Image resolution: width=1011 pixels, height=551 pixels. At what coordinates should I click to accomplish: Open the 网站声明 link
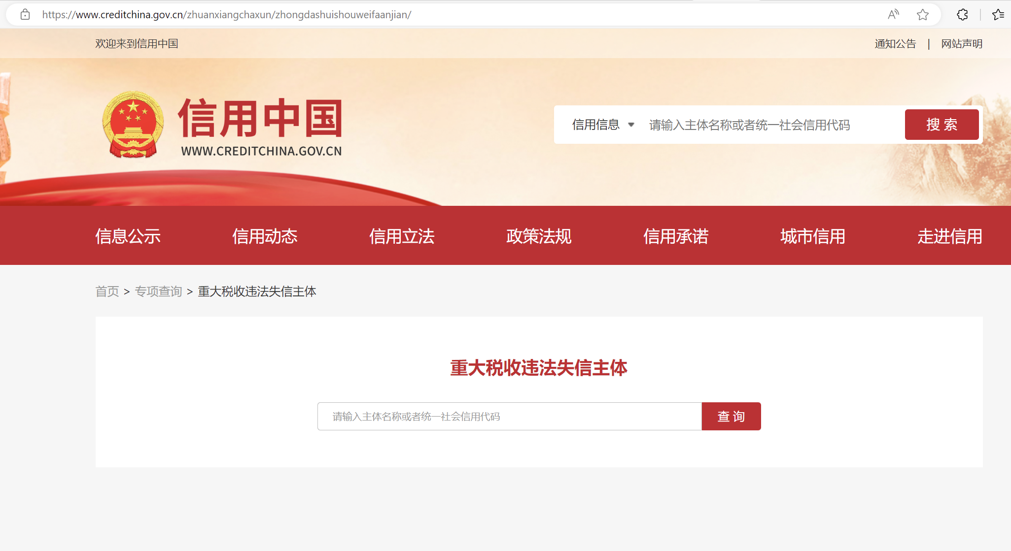(x=962, y=44)
